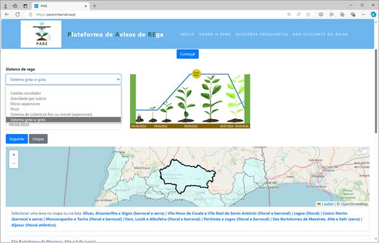Viewport: 379px width, 243px height.
Task: Select the Pivot irrigation option
Action: click(x=15, y=109)
